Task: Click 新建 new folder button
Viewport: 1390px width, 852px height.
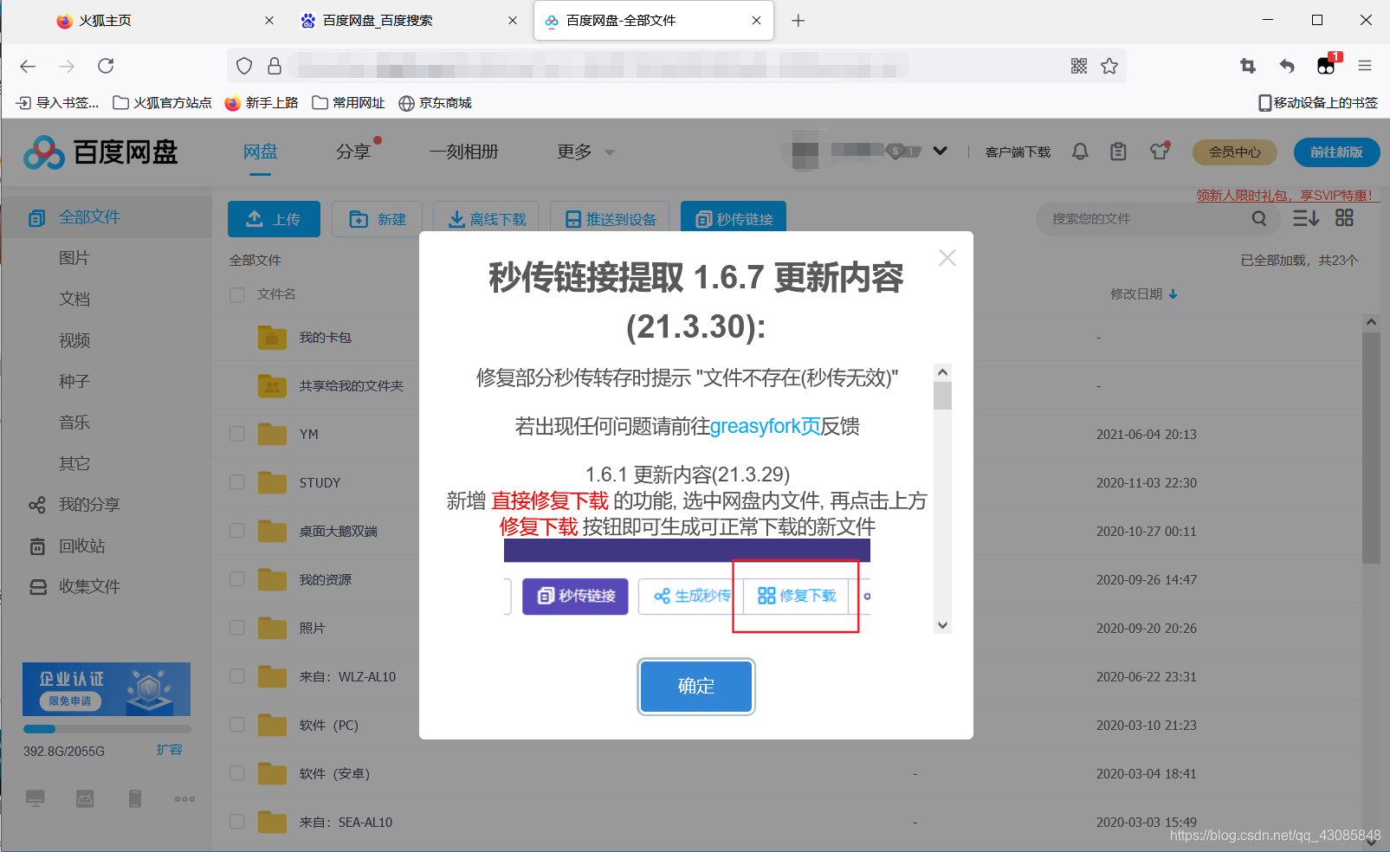Action: [x=378, y=219]
